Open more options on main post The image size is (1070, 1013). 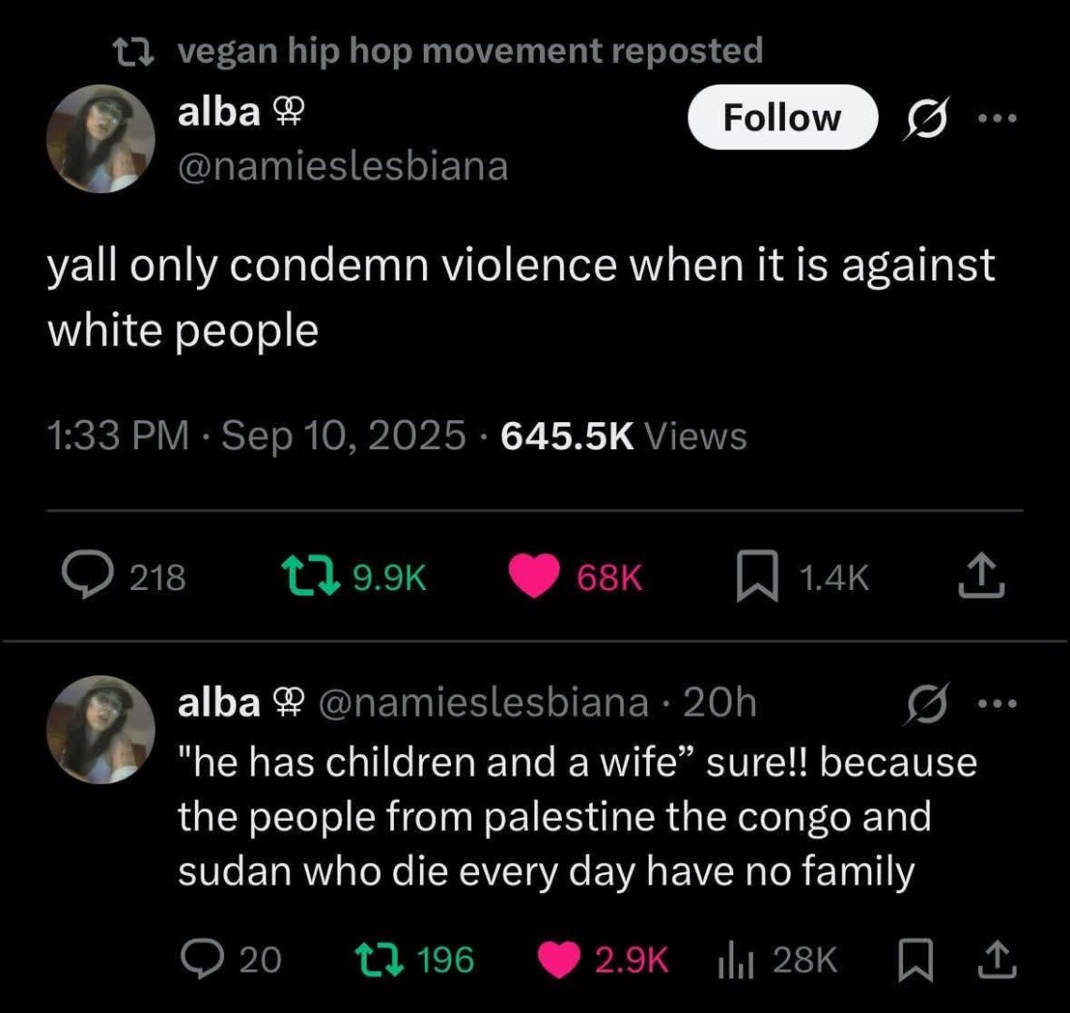pyautogui.click(x=997, y=119)
